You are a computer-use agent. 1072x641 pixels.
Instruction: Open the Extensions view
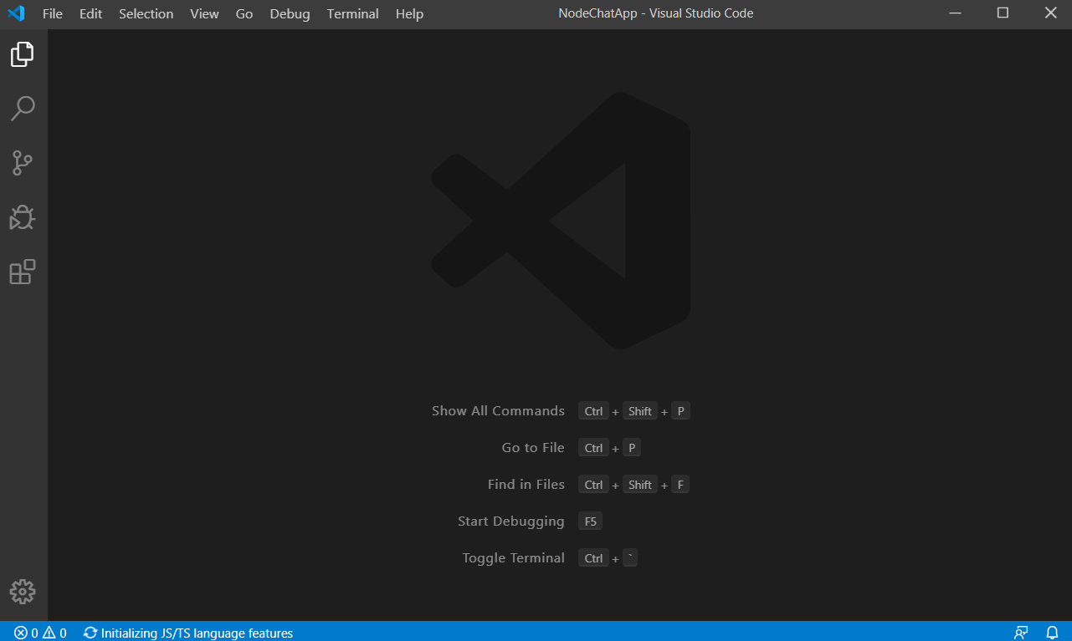(x=23, y=272)
